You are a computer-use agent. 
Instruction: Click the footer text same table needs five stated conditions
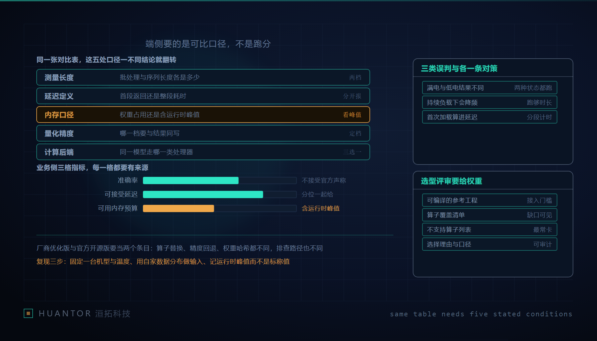pos(481,314)
